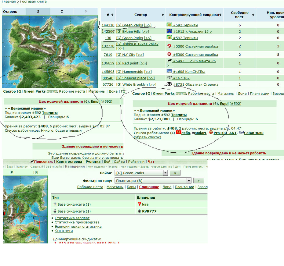Click the gun icon before Персонаж
The width and height of the screenshot is (284, 266).
coord(32,161)
